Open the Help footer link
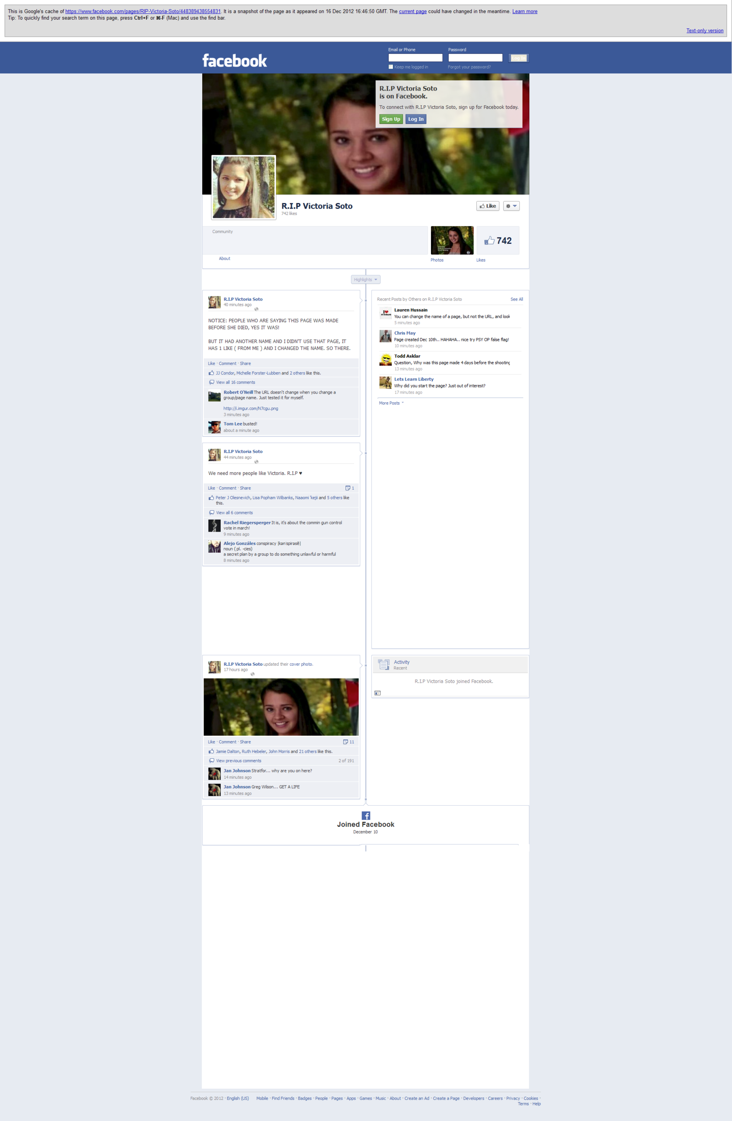This screenshot has height=1121, width=732. coord(537,1104)
